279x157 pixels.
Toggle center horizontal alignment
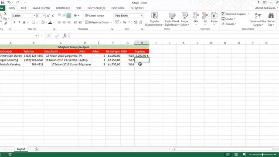[64, 22]
